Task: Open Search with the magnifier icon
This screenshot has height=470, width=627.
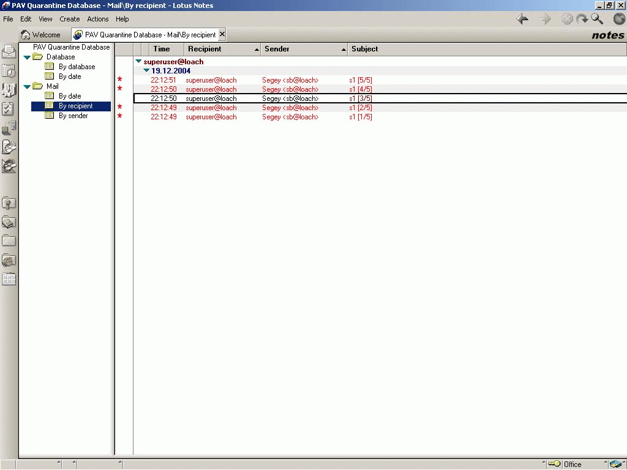Action: [x=597, y=19]
